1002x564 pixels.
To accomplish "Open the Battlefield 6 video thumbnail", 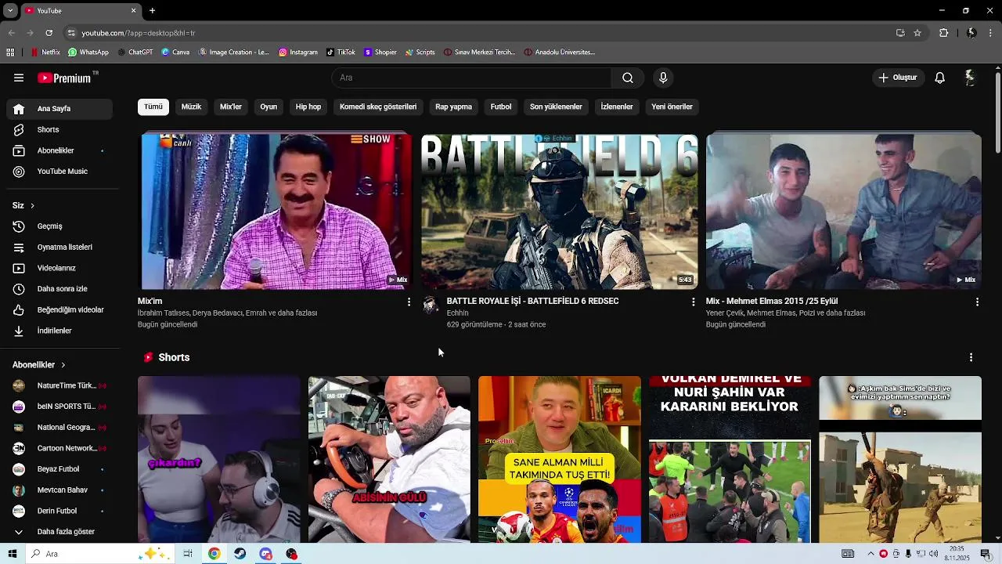I will 560,211.
